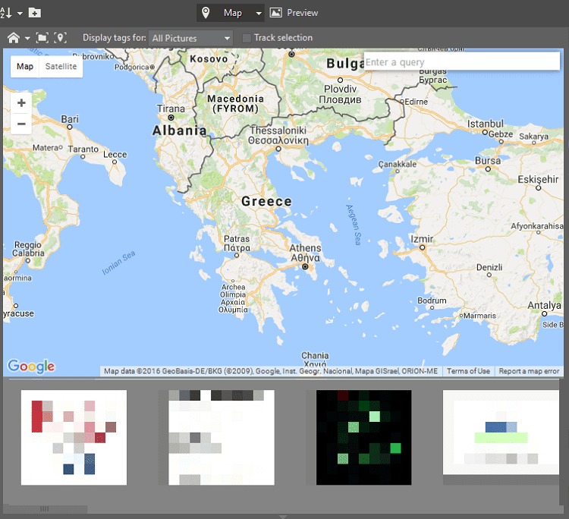Switch to Satellite view
This screenshot has width=569, height=519.
[61, 67]
